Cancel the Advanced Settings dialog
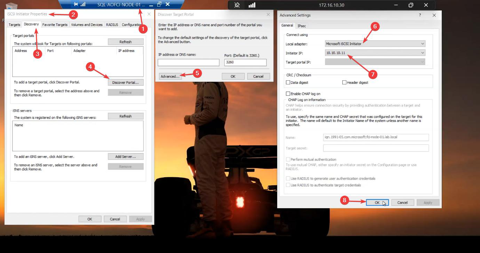The image size is (480, 253). click(402, 203)
